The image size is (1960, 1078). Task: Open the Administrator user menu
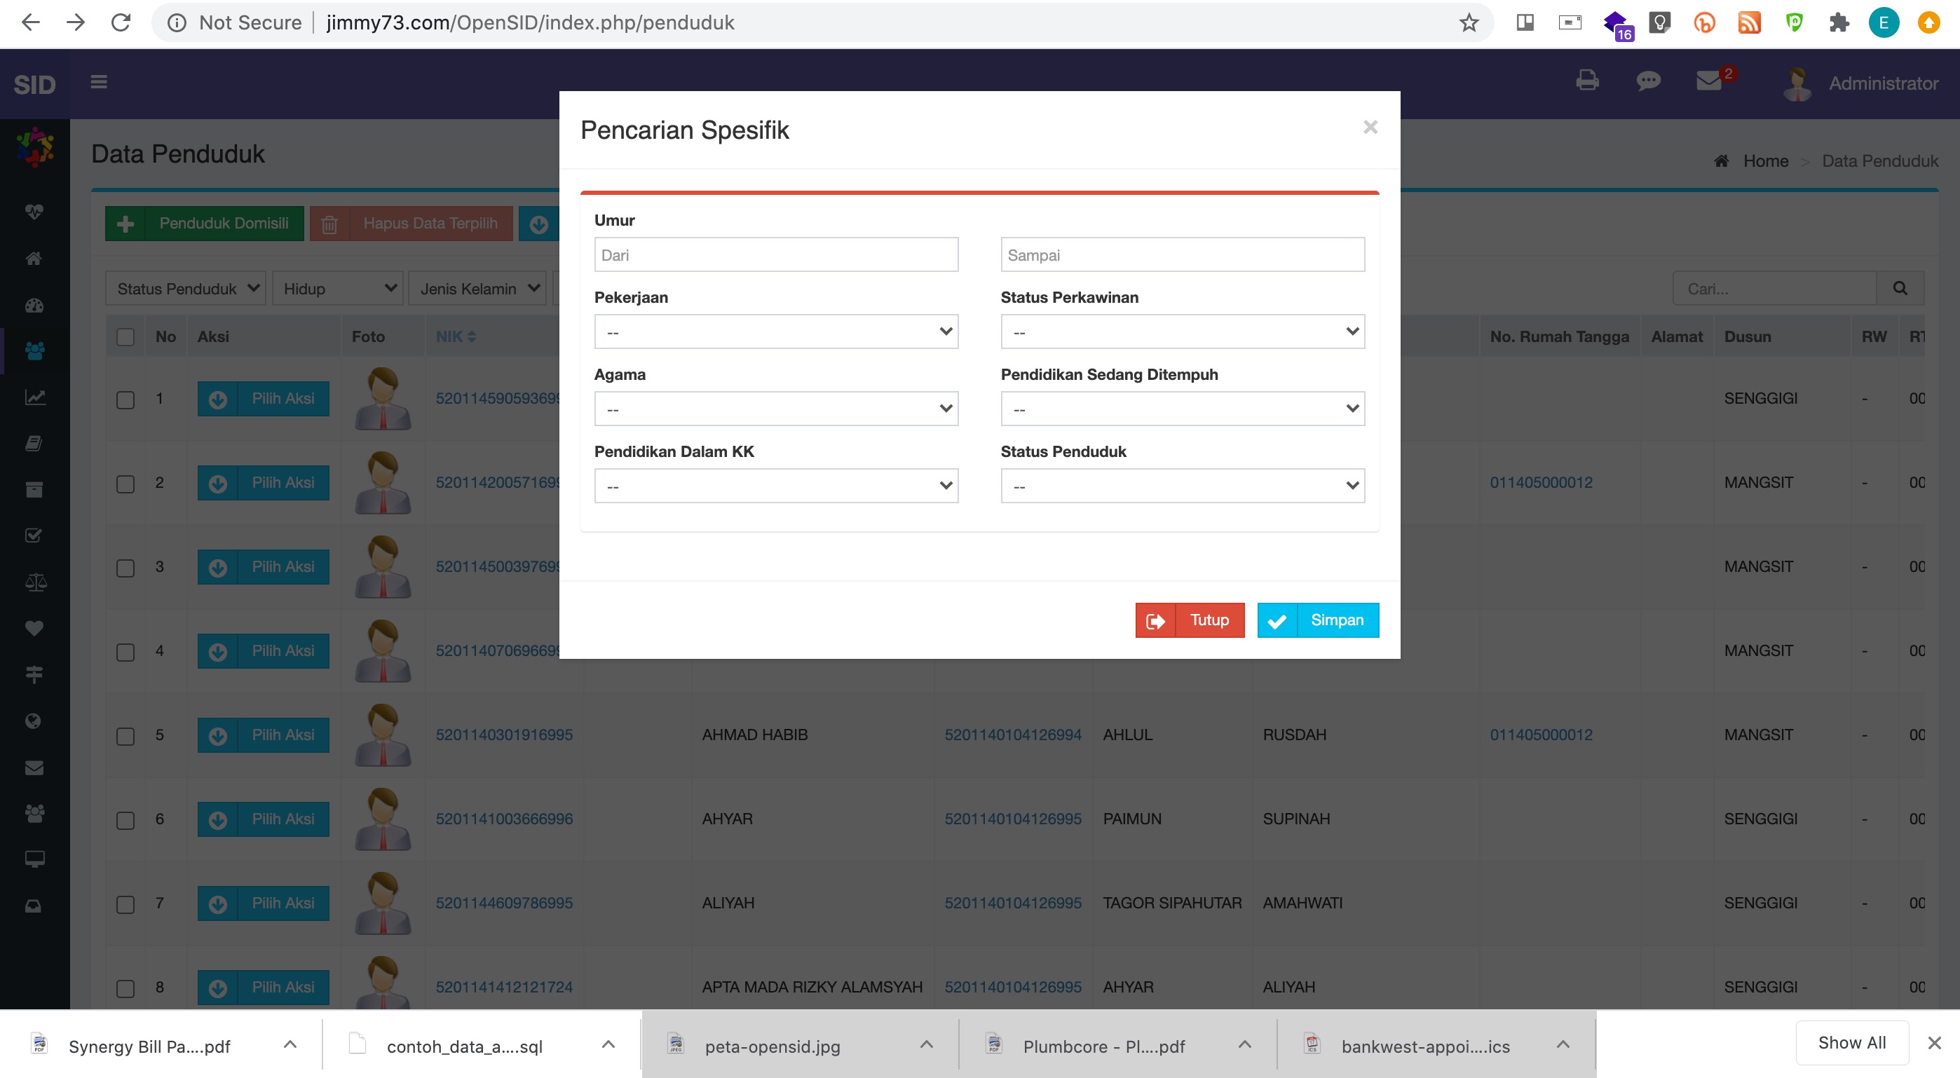[1860, 83]
